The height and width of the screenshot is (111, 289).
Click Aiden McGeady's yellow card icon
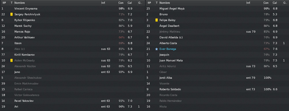click(12, 60)
